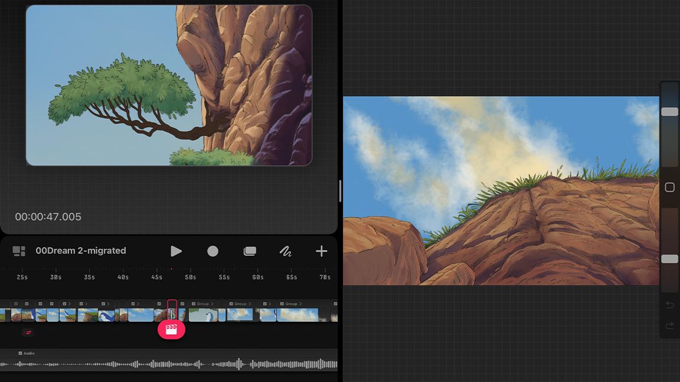Tap the Redo arrow in the sidebar
Image resolution: width=680 pixels, height=382 pixels.
click(x=670, y=325)
